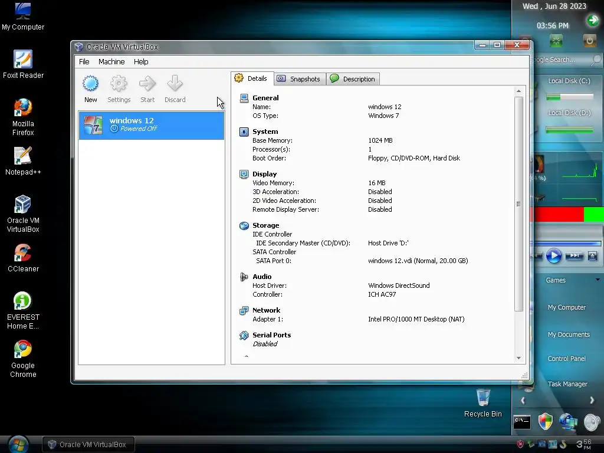Click the Audio section heading link
This screenshot has width=604, height=453.
click(262, 277)
